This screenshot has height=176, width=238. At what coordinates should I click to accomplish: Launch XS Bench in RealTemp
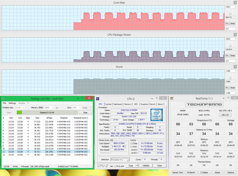pyautogui.click(x=191, y=172)
